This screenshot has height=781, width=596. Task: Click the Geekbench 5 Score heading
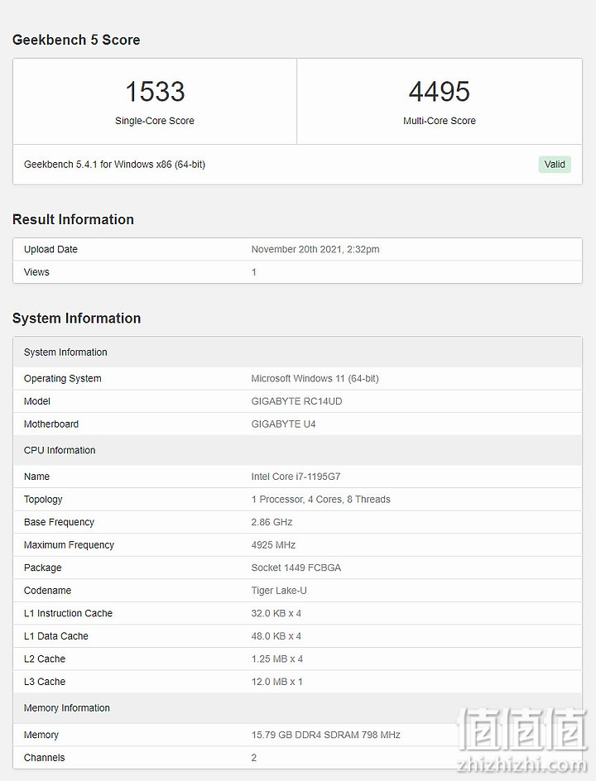[76, 40]
